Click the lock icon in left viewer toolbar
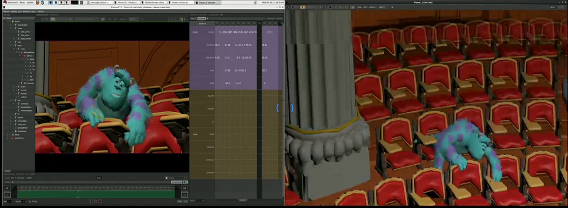The height and width of the screenshot is (208, 568). point(182,19)
